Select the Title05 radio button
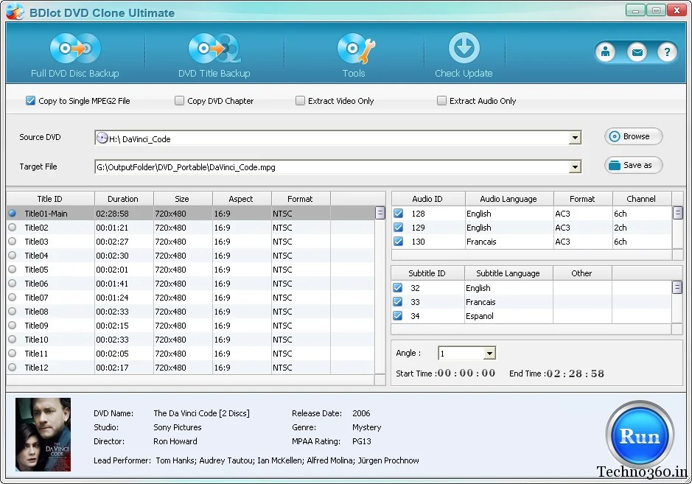 click(13, 269)
